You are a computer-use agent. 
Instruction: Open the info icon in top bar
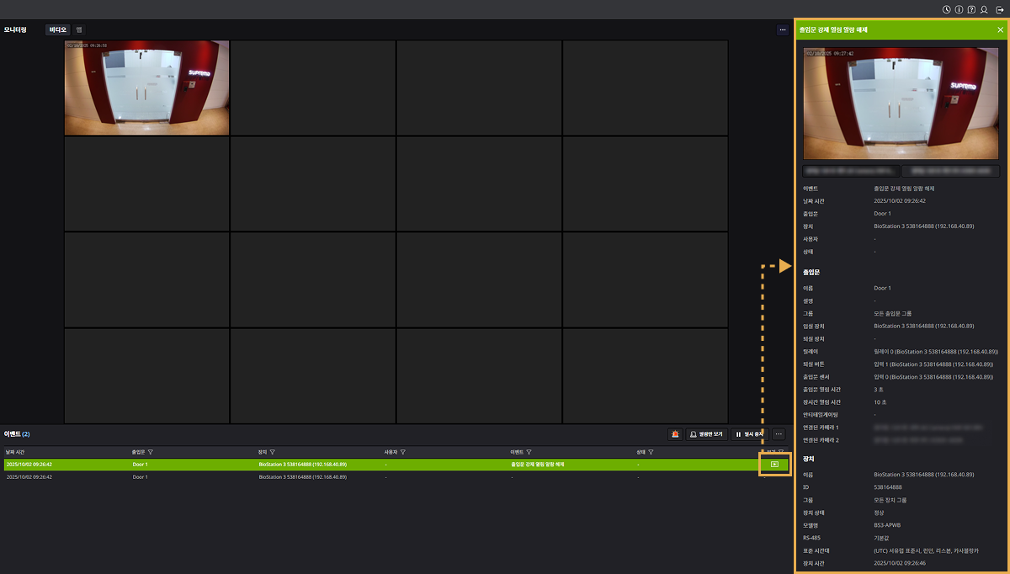tap(959, 9)
